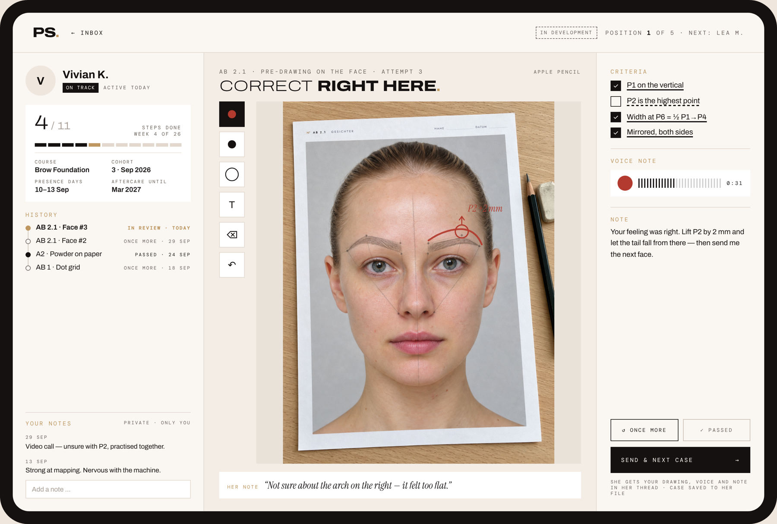Open history item AB 1 · Dot grid
This screenshot has width=777, height=524.
(x=108, y=268)
